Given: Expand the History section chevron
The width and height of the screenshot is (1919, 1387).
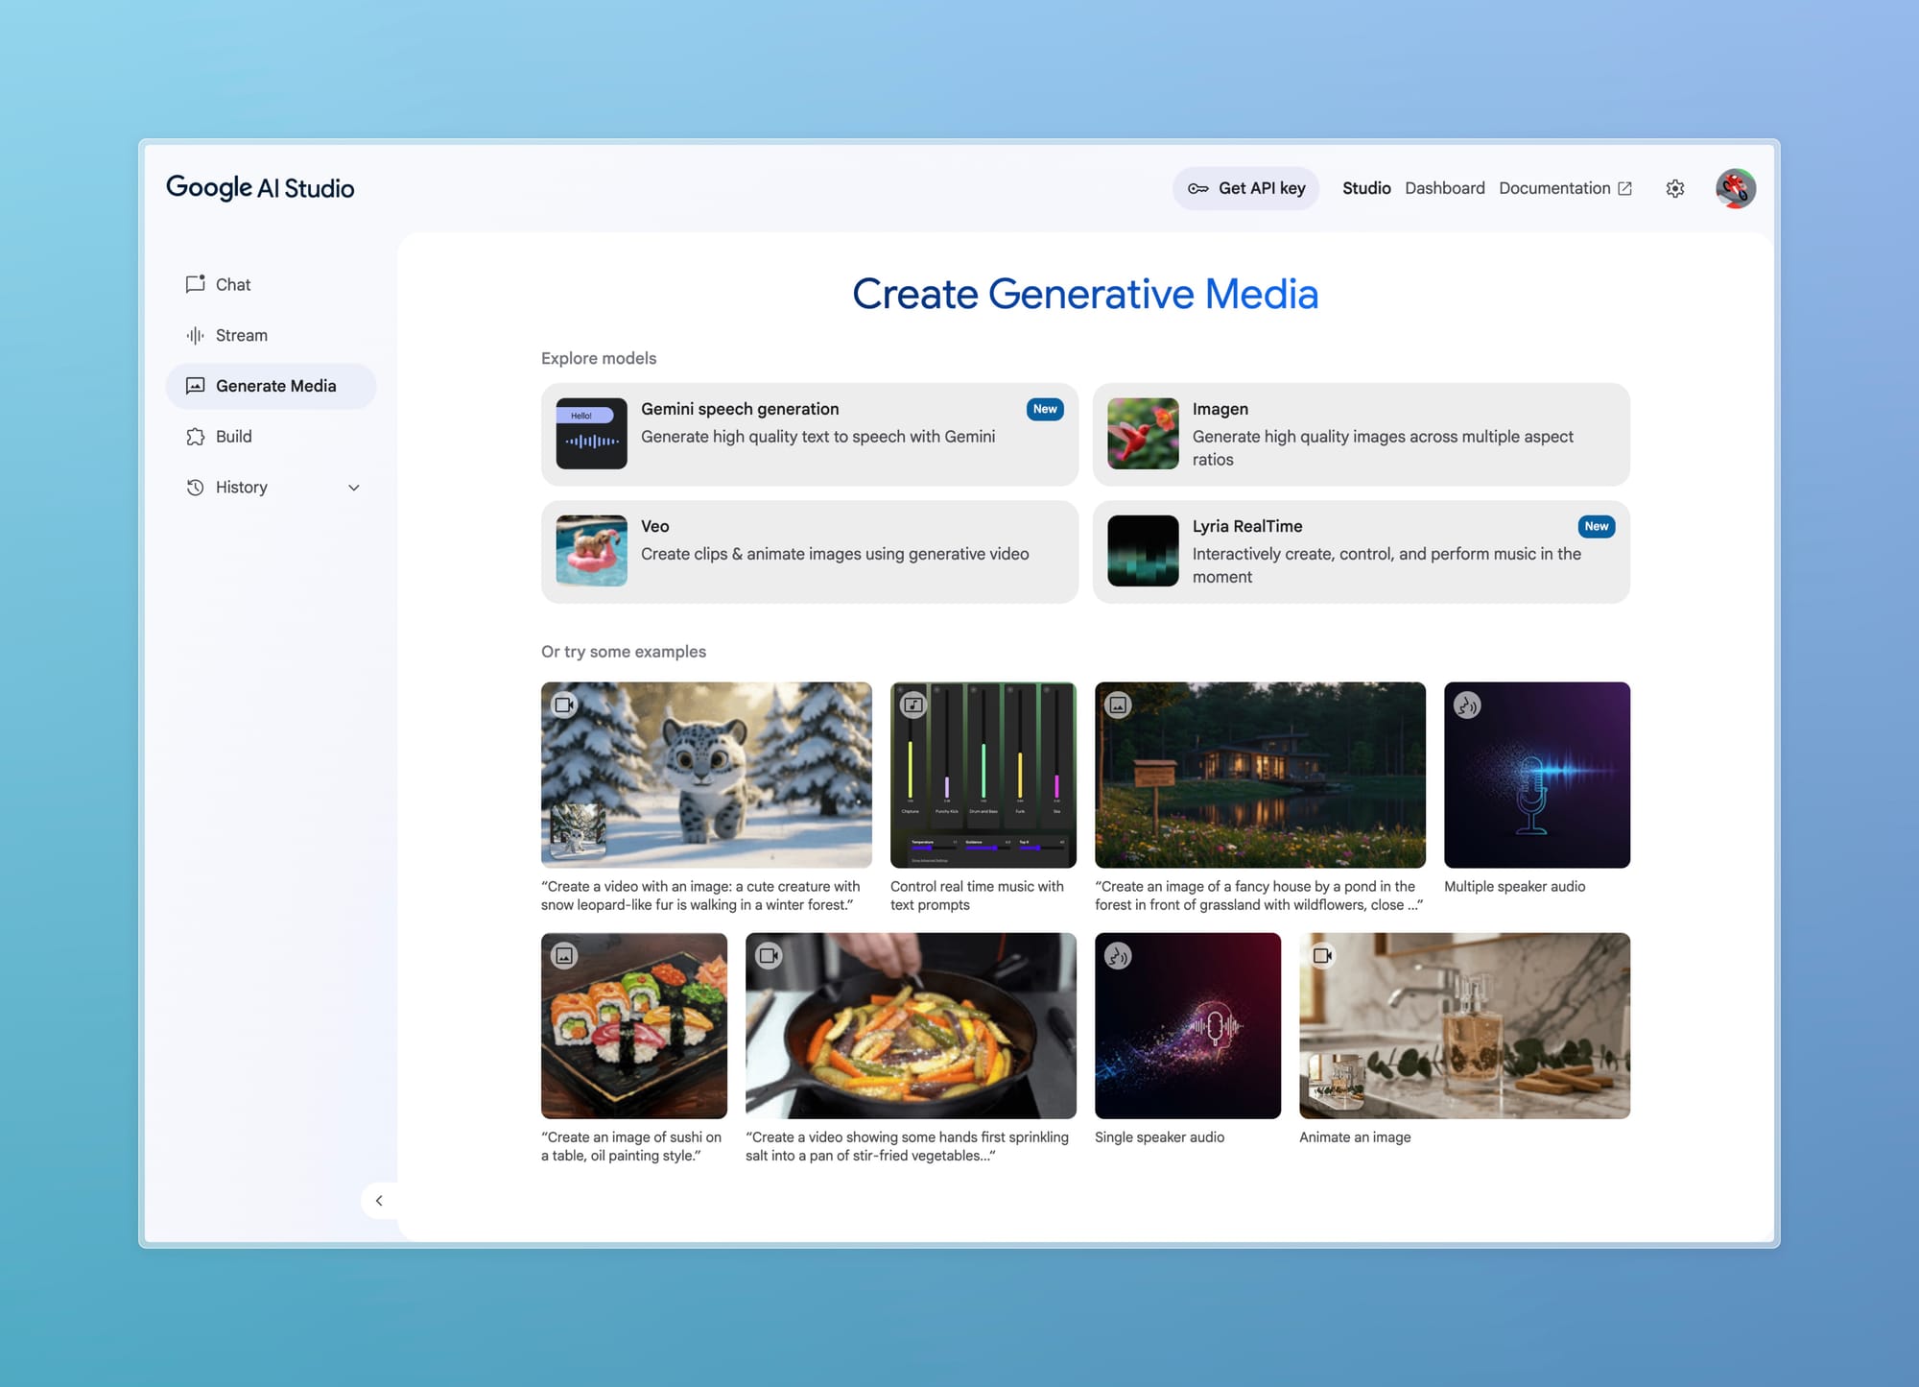Looking at the screenshot, I should [354, 487].
